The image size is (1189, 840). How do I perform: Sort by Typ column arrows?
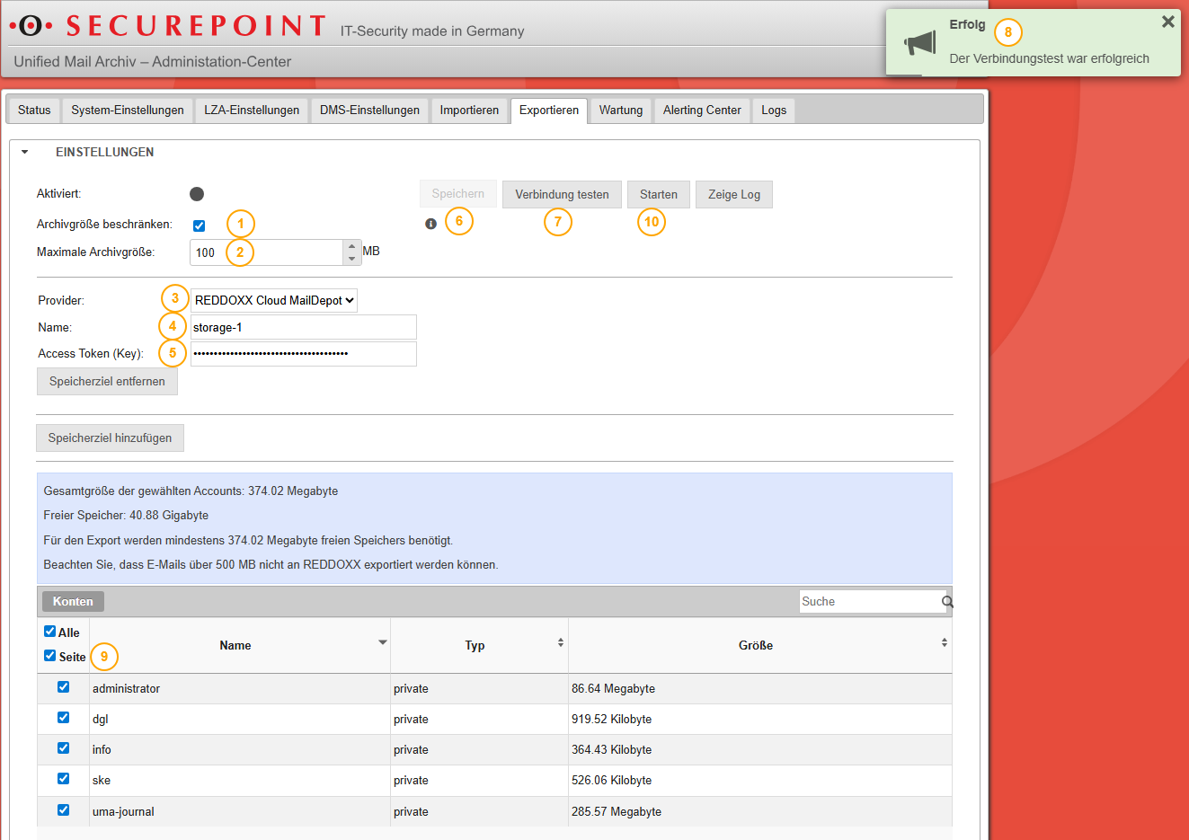click(x=561, y=642)
